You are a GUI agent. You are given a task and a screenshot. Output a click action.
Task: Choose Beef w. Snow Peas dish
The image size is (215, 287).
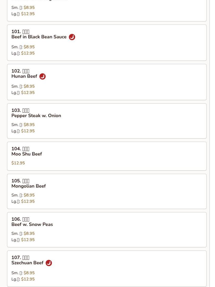(x=32, y=224)
